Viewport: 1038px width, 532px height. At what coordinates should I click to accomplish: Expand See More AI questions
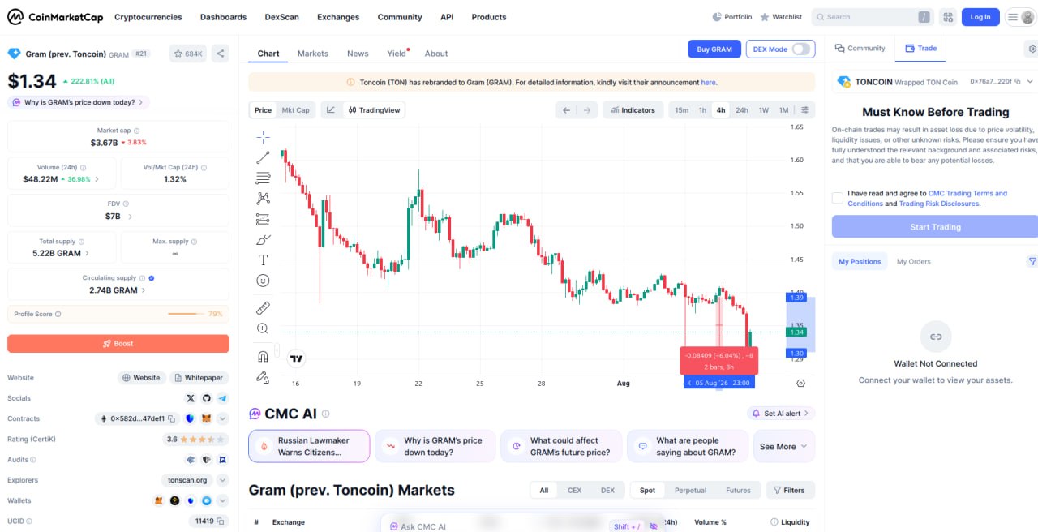[x=783, y=446]
